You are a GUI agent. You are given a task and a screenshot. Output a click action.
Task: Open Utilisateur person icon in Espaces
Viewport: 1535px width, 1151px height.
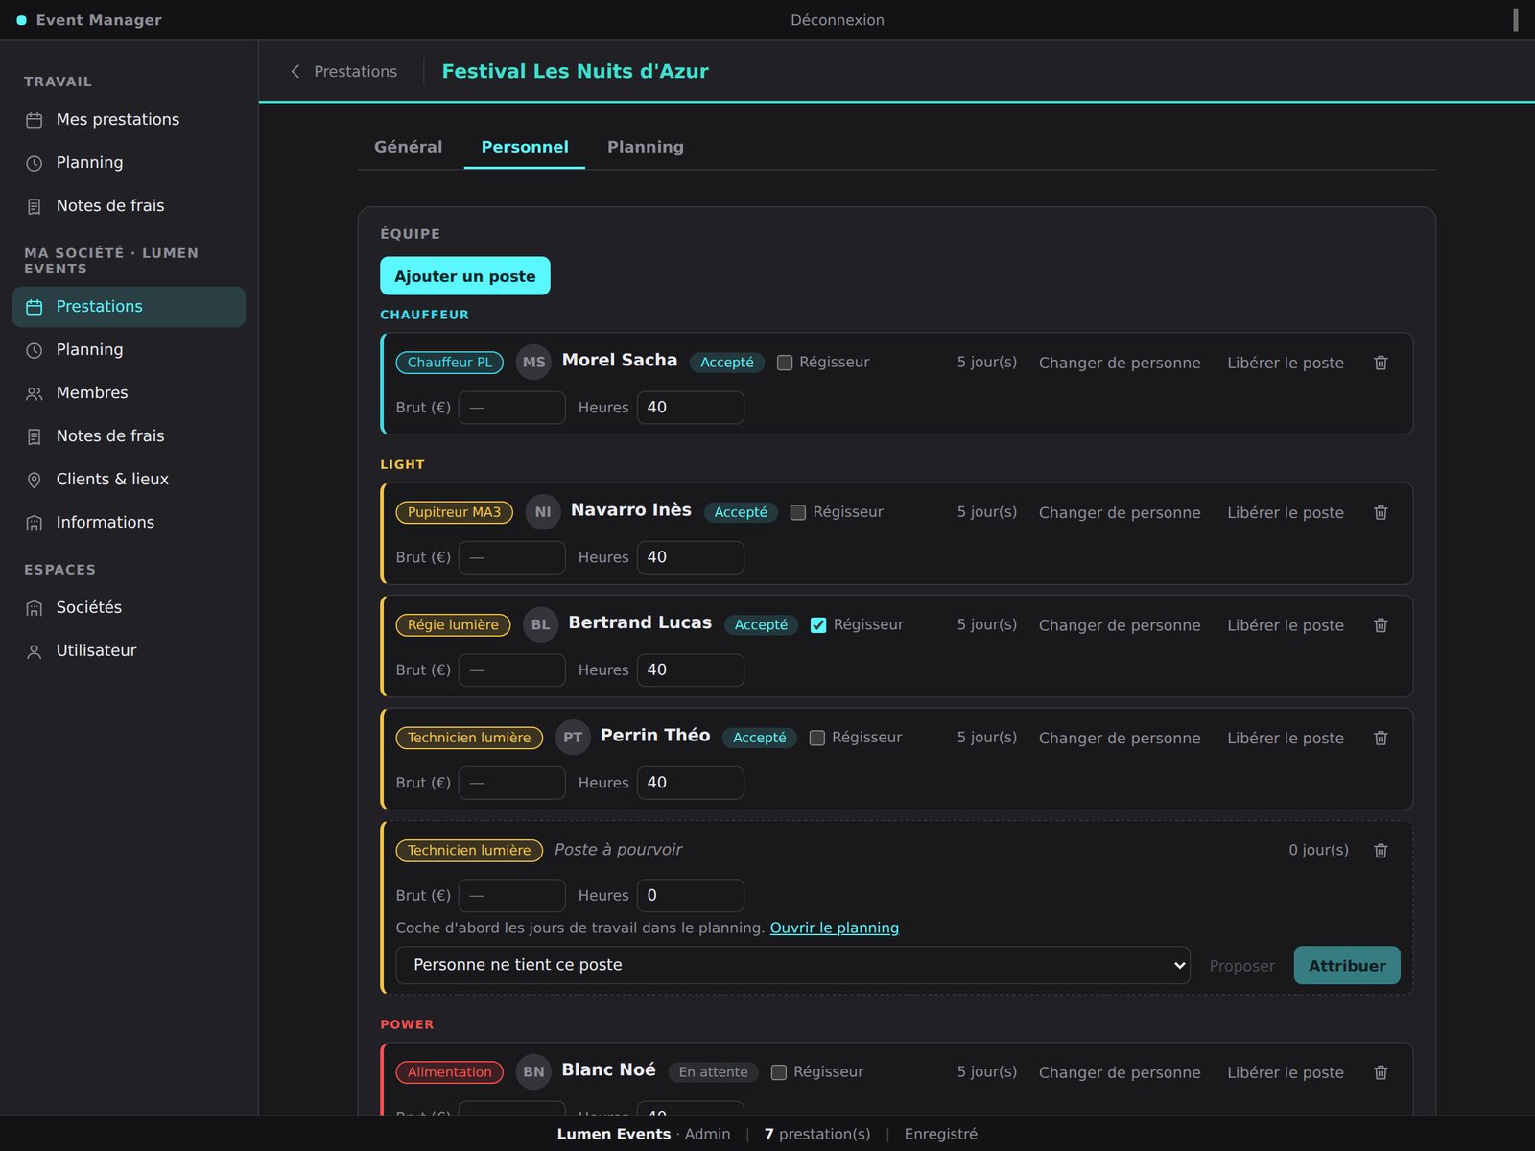35,651
